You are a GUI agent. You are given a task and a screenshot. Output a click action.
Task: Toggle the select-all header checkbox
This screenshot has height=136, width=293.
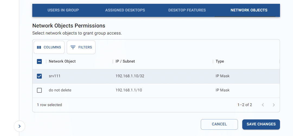click(x=39, y=61)
